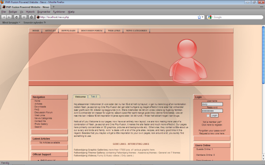The width and height of the screenshot is (265, 165).
Task: Reload the page with the refresh icon
Action: pos(16,17)
